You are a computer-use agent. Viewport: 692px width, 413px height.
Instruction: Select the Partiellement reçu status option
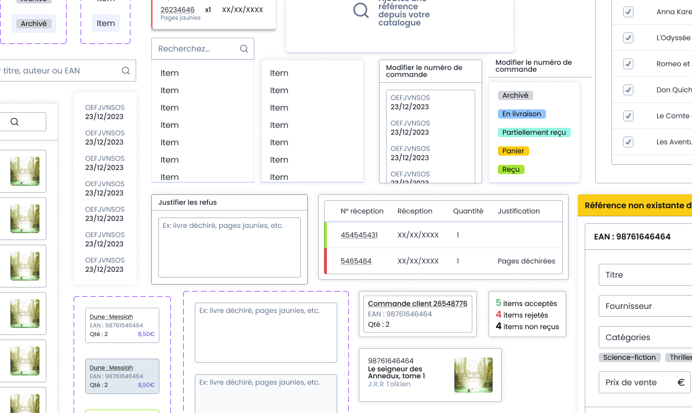click(x=534, y=132)
